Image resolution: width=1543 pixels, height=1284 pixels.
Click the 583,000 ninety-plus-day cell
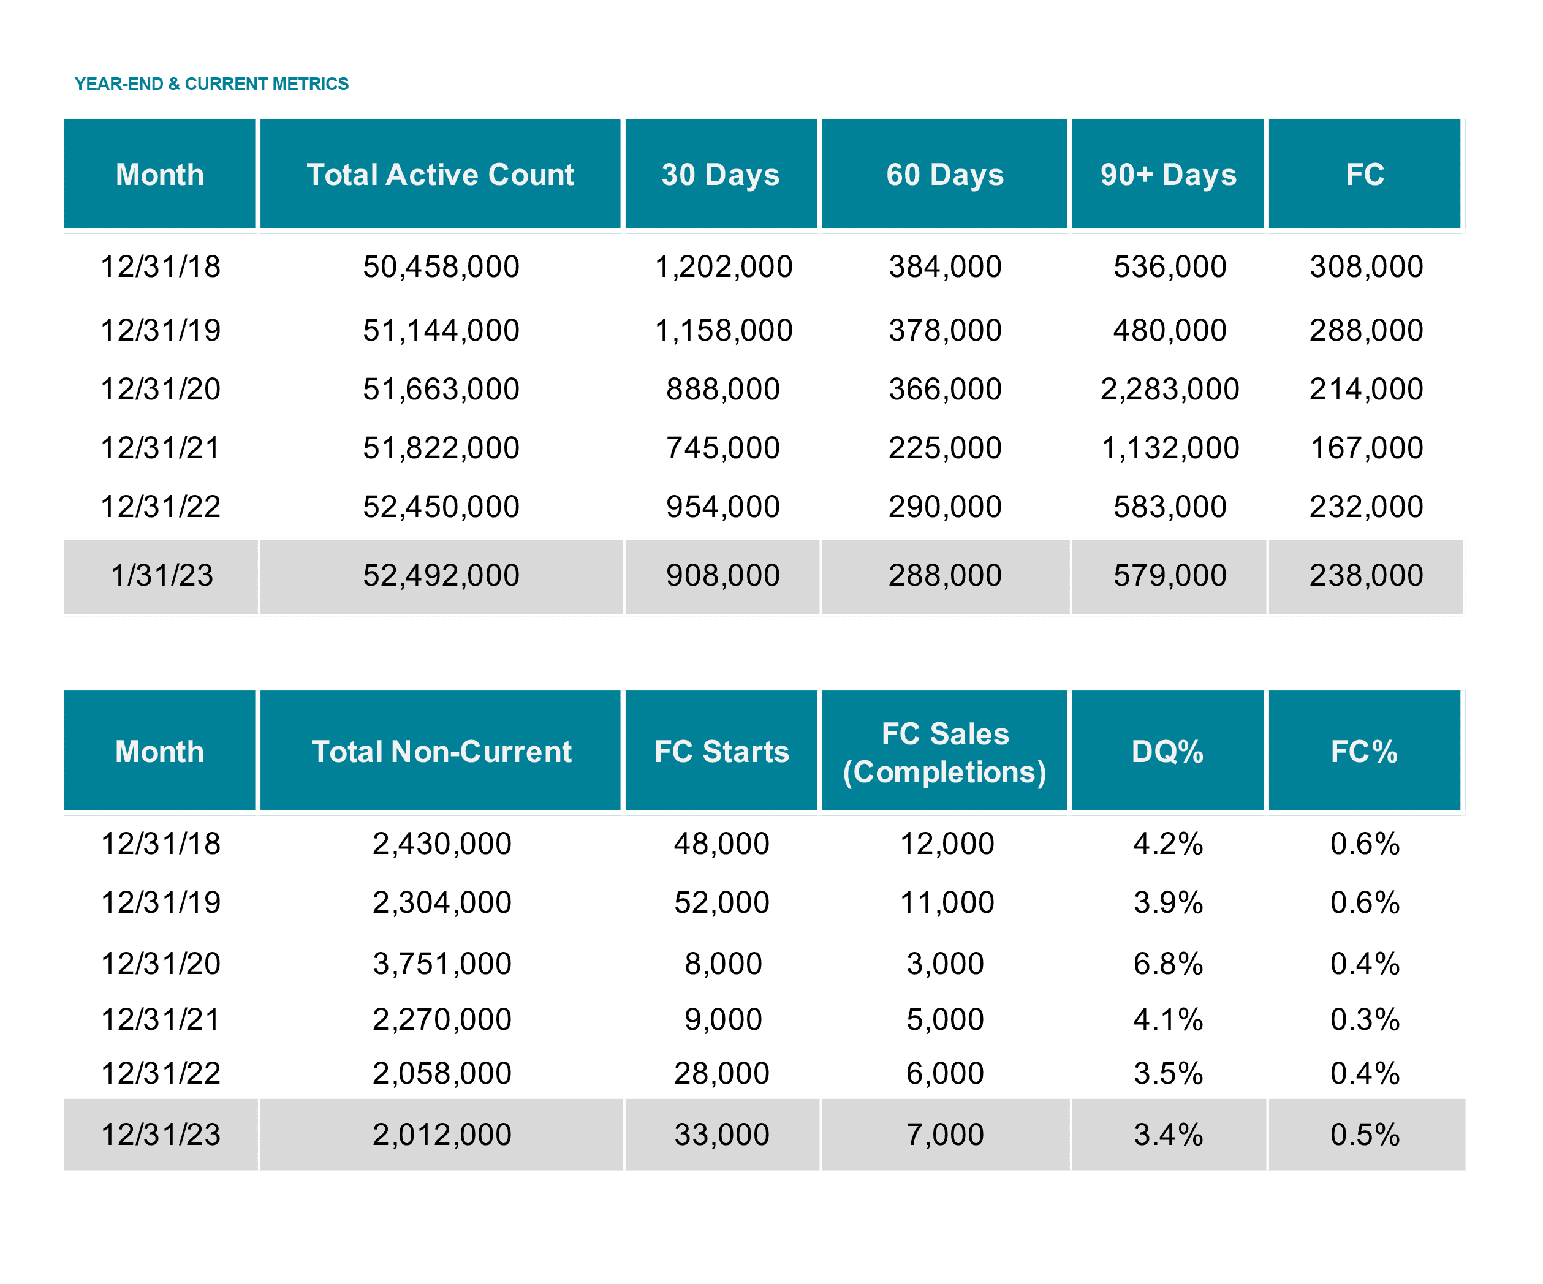(1170, 507)
